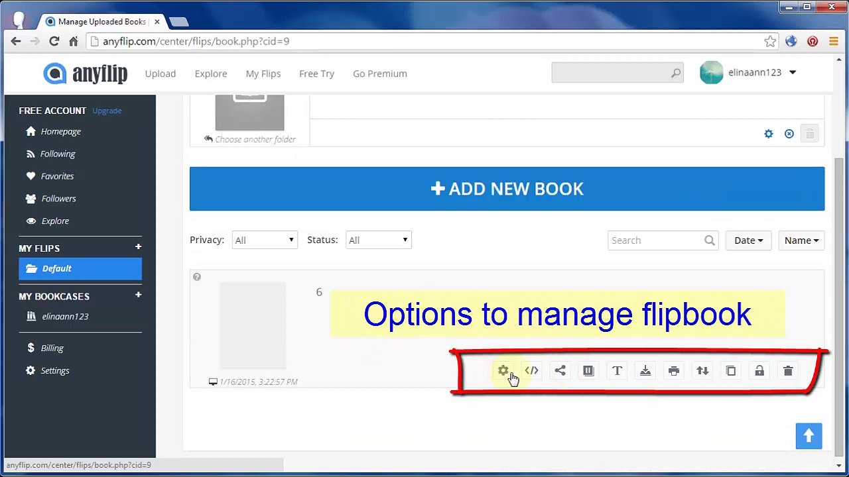Sort books by Name dropdown
Screen dimensions: 849x477
(801, 240)
